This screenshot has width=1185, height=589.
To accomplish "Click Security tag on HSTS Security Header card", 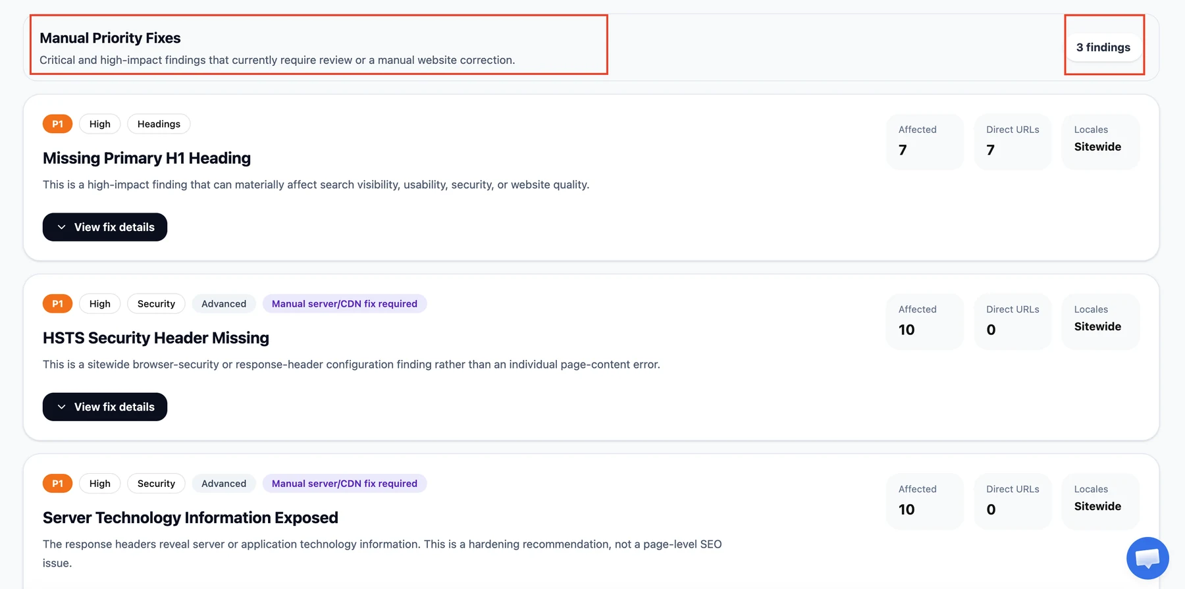I will pyautogui.click(x=156, y=303).
